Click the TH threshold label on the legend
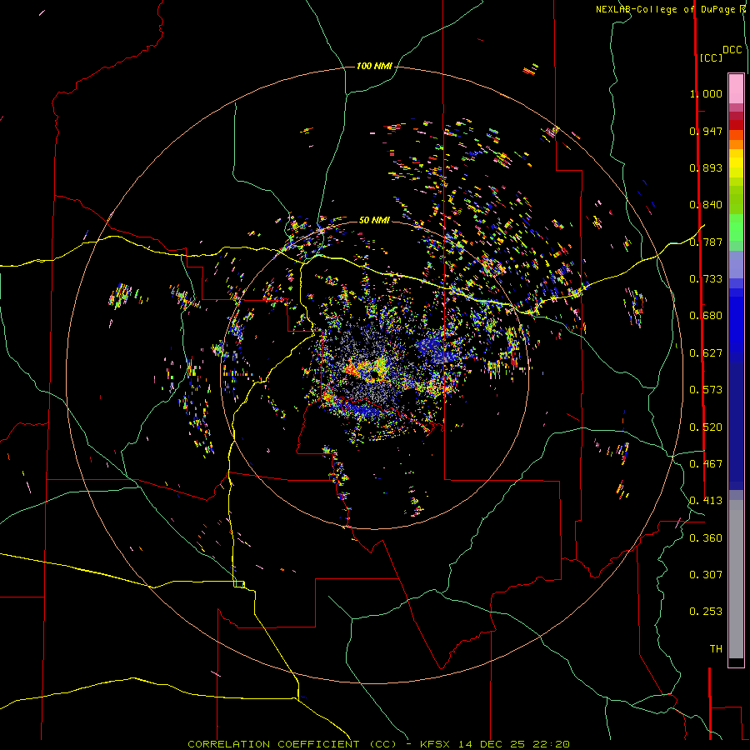Image resolution: width=750 pixels, height=750 pixels. (x=716, y=649)
